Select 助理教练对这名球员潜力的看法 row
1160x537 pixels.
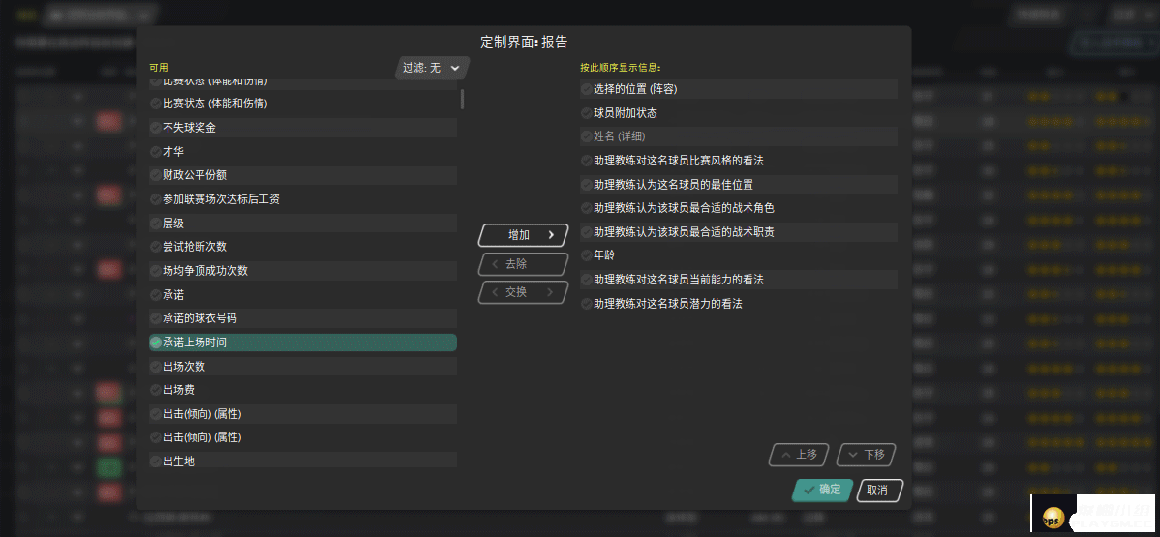pos(739,304)
